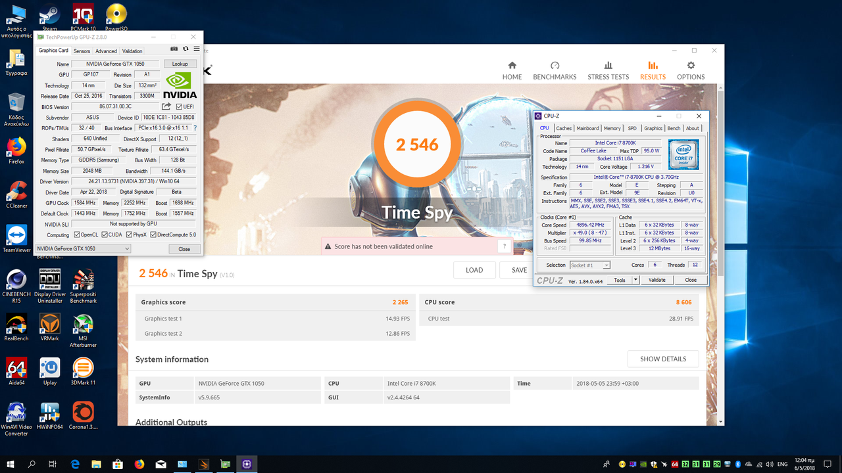Open Steam desktop shortcut
842x473 pixels.
pyautogui.click(x=49, y=18)
